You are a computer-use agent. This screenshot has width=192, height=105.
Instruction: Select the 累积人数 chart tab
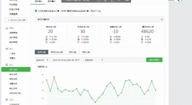coord(86,52)
